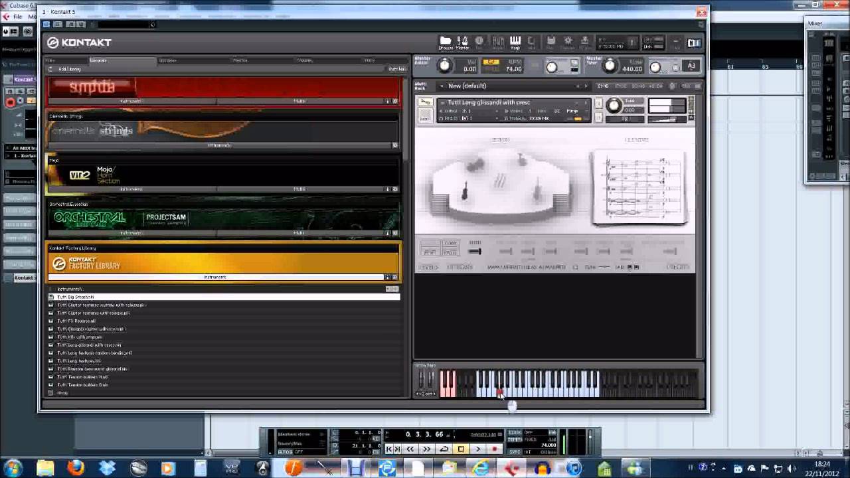This screenshot has height=478, width=850.
Task: Open Instruments tab of Symphobia library
Action: click(x=131, y=101)
